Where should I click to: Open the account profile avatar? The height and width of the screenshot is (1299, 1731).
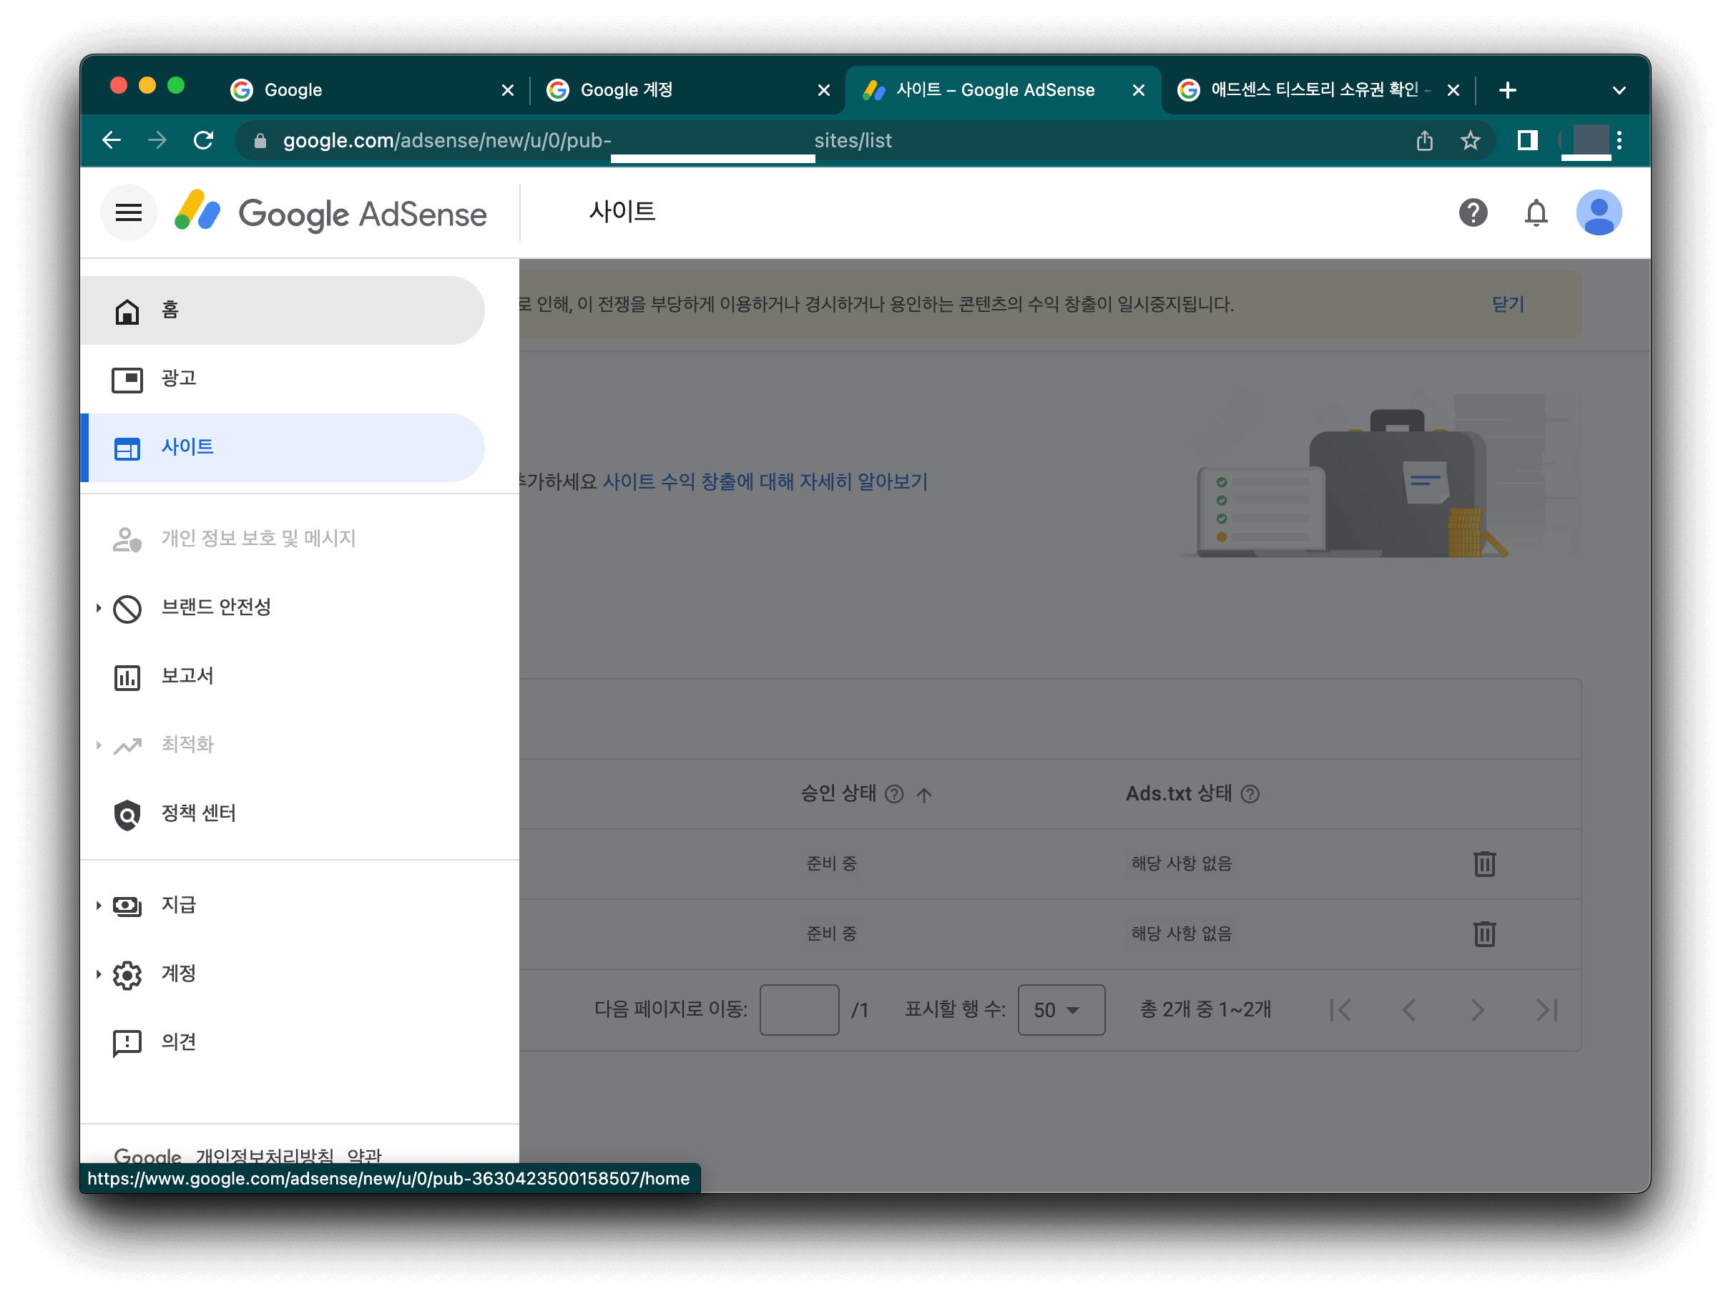tap(1598, 213)
